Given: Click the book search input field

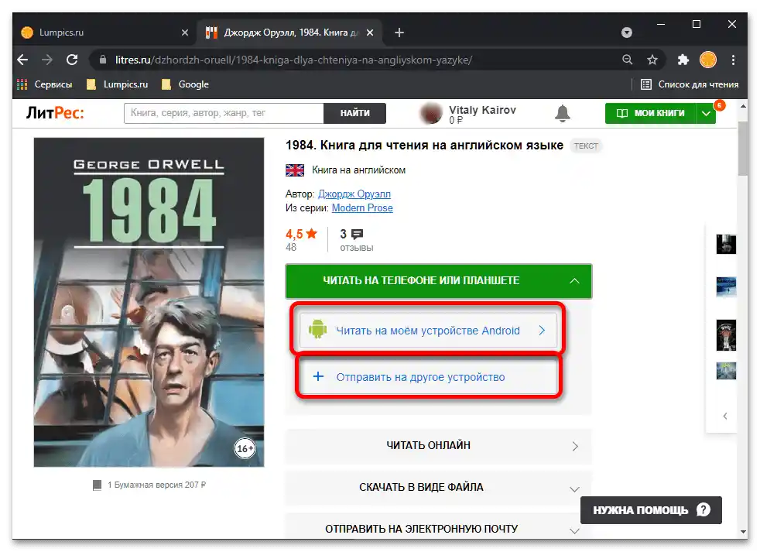Looking at the screenshot, I should tap(224, 113).
